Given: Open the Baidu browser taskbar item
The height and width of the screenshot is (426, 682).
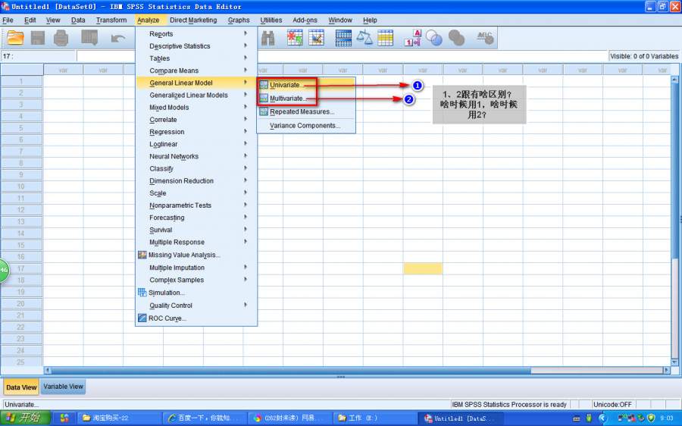Looking at the screenshot, I should 204,418.
